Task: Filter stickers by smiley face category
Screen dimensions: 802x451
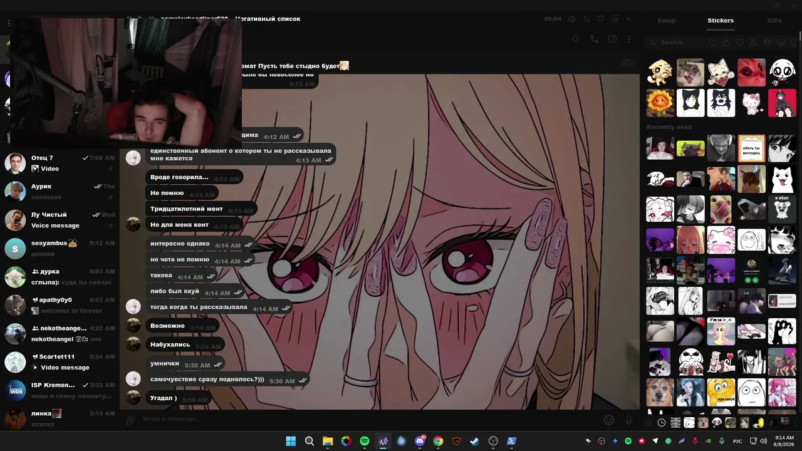Action: [x=781, y=43]
